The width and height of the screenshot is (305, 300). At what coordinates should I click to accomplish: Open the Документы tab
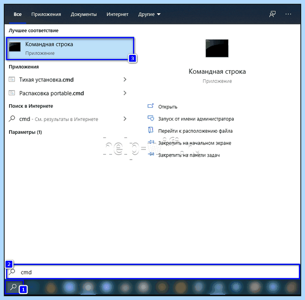click(x=84, y=14)
